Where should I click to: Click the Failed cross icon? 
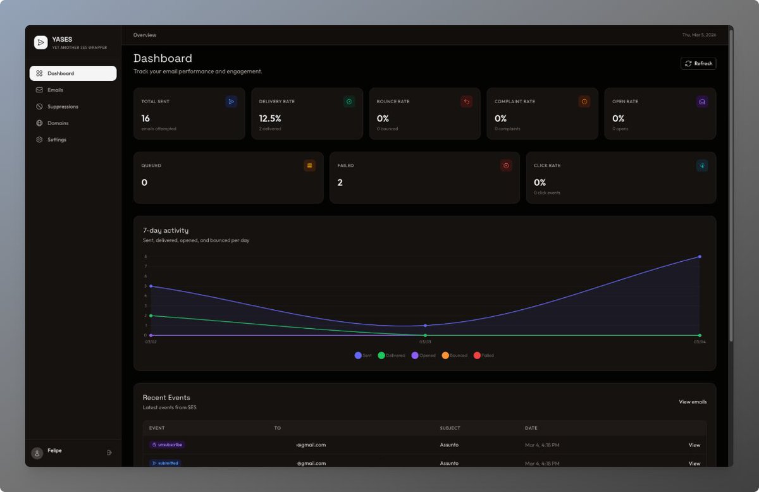(x=506, y=165)
